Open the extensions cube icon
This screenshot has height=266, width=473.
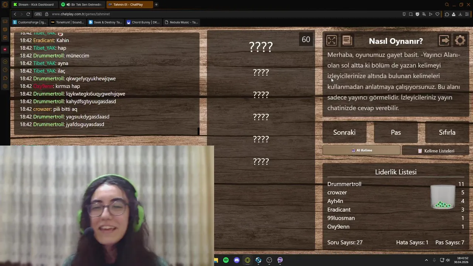(x=447, y=14)
